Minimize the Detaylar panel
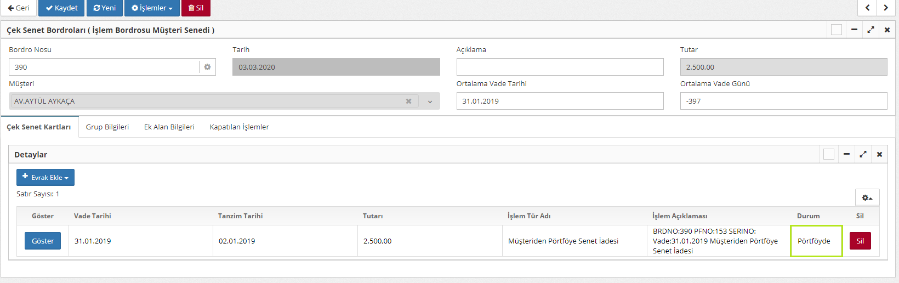This screenshot has height=283, width=899. click(846, 155)
